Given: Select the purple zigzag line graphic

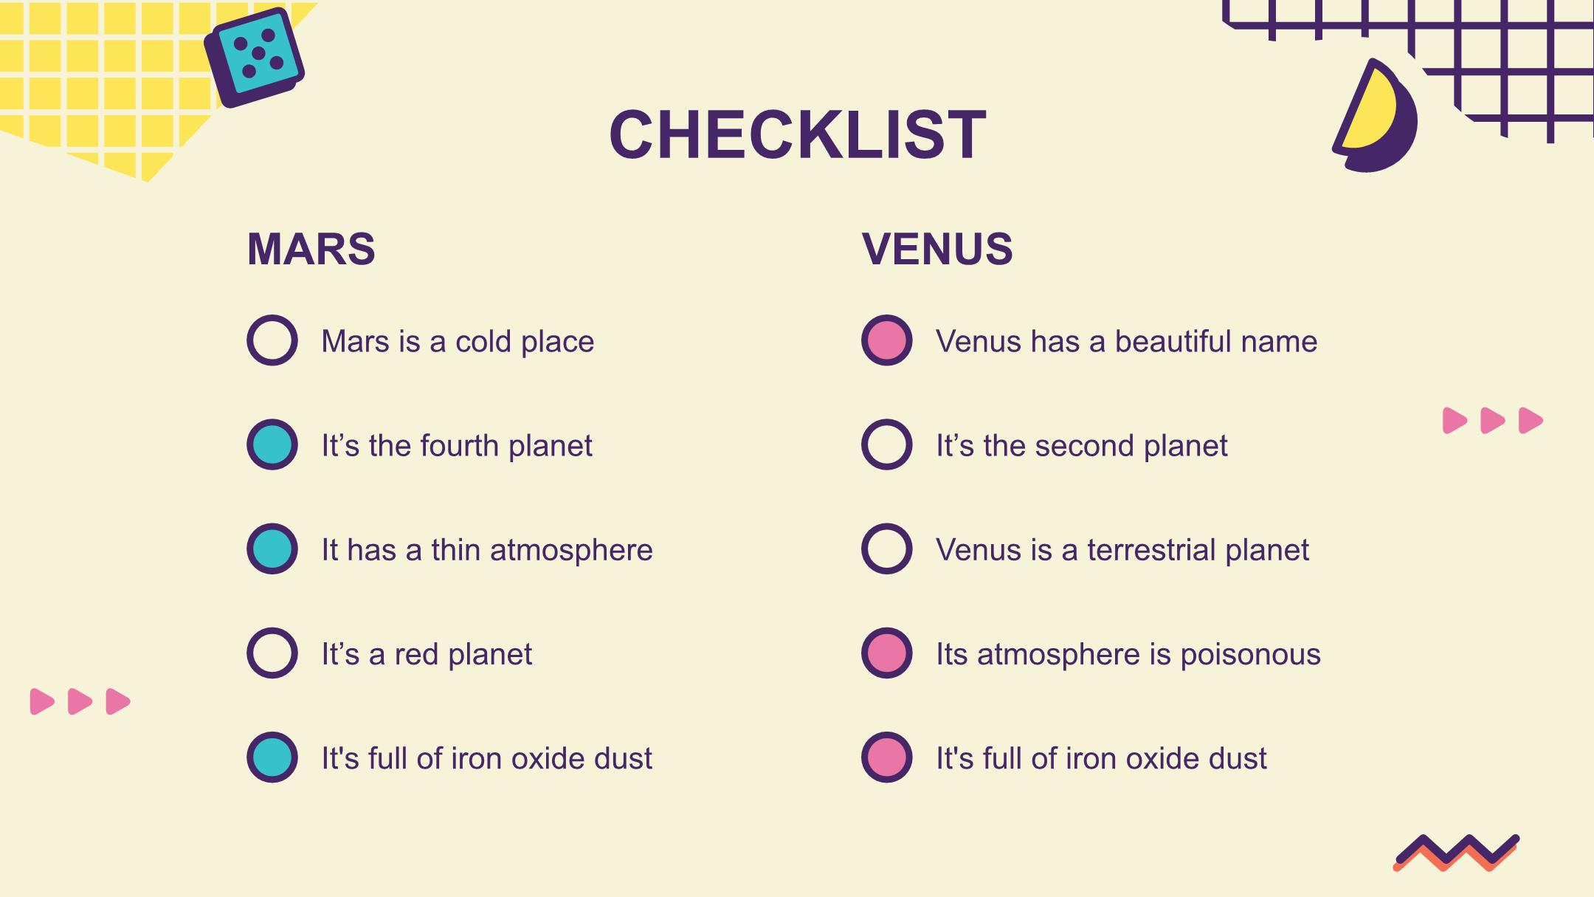Looking at the screenshot, I should coord(1456,853).
